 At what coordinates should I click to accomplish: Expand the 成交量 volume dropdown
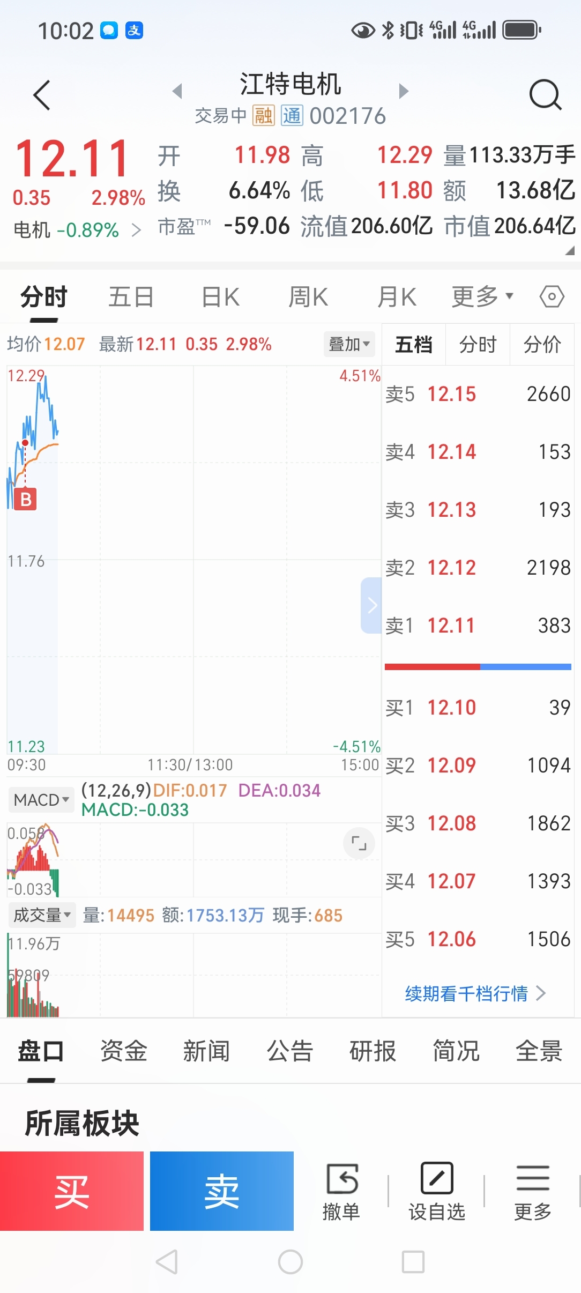(x=42, y=915)
